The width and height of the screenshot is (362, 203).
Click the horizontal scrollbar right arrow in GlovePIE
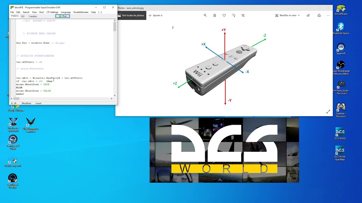pos(111,98)
